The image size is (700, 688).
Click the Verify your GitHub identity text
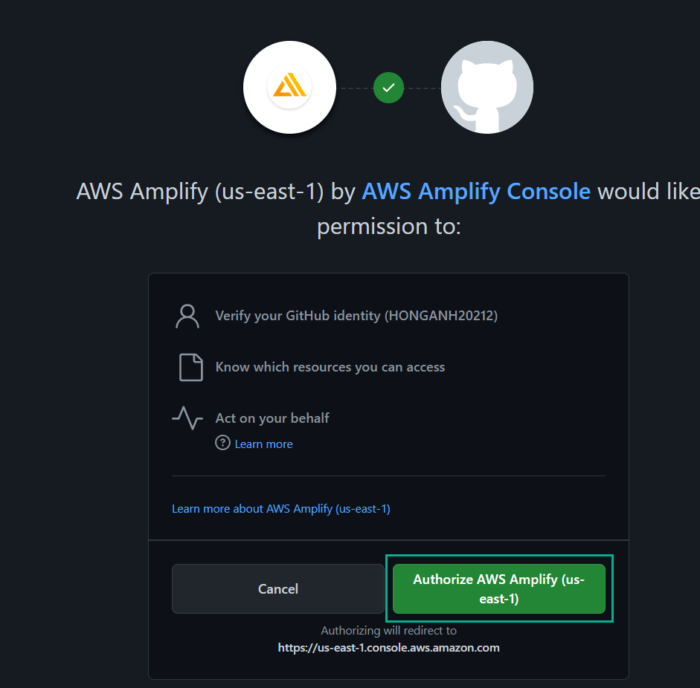(x=356, y=316)
